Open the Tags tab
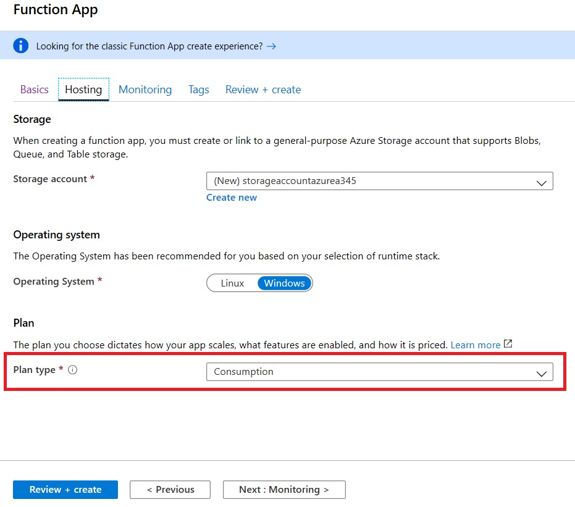The height and width of the screenshot is (507, 575). tap(198, 90)
